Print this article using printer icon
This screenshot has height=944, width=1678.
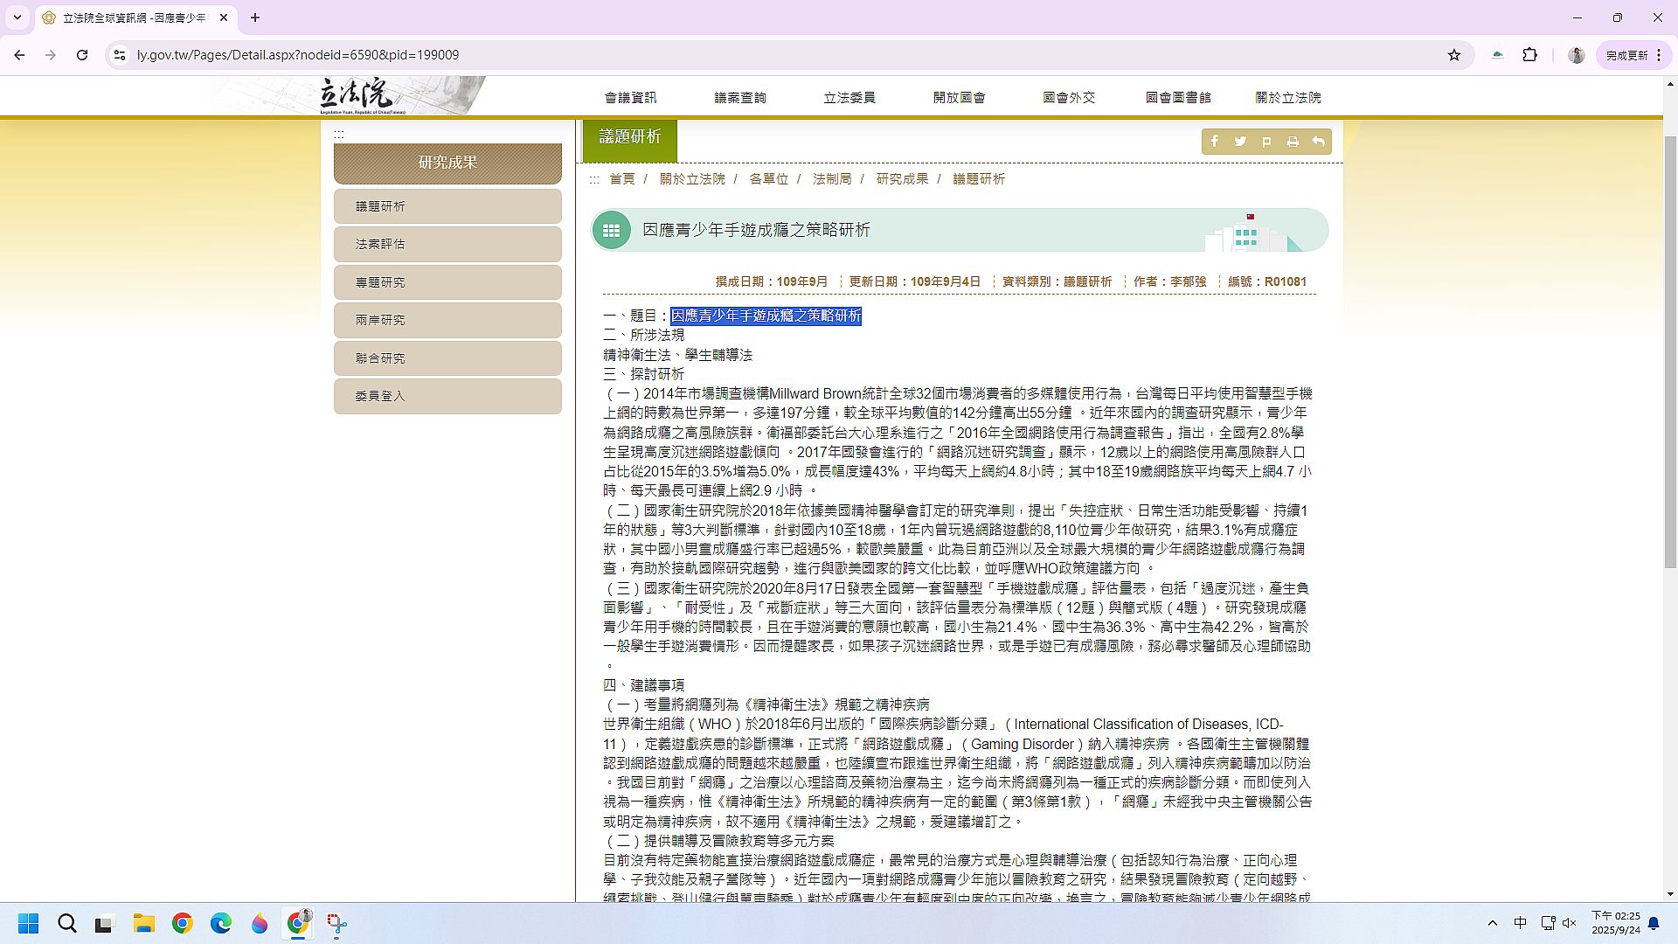tap(1293, 142)
